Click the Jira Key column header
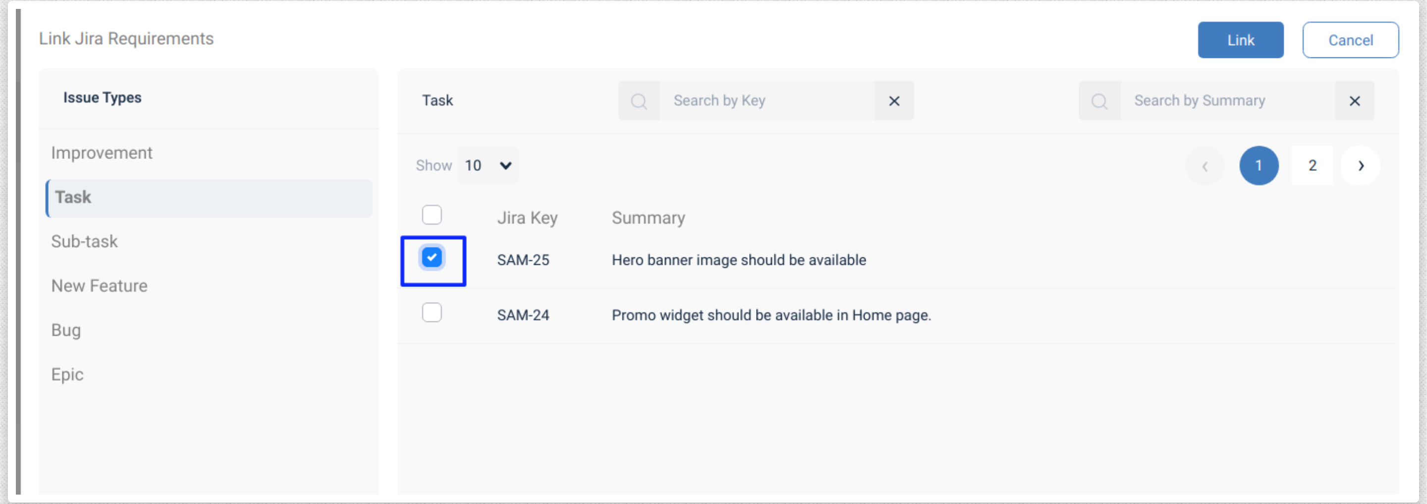 [527, 218]
